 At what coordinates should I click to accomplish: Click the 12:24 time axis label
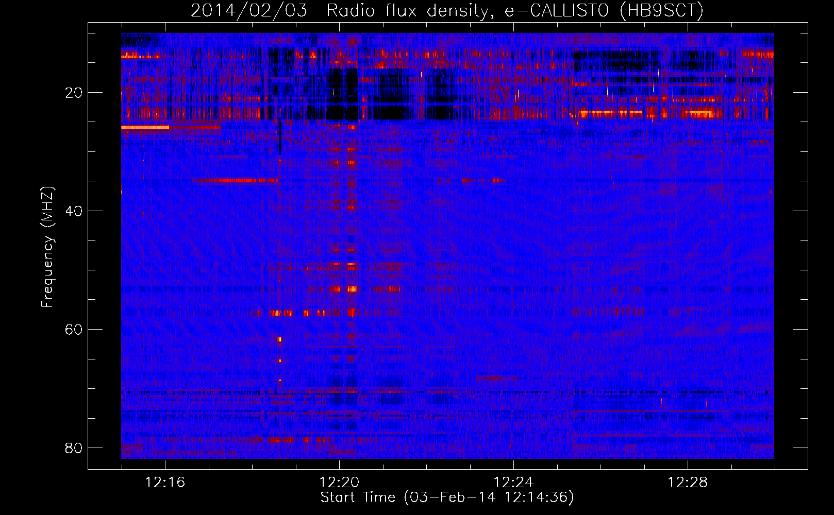513,483
